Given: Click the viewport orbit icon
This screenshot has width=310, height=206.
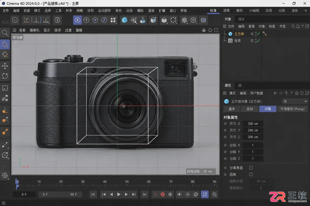Looking at the screenshot, I should point(210,30).
